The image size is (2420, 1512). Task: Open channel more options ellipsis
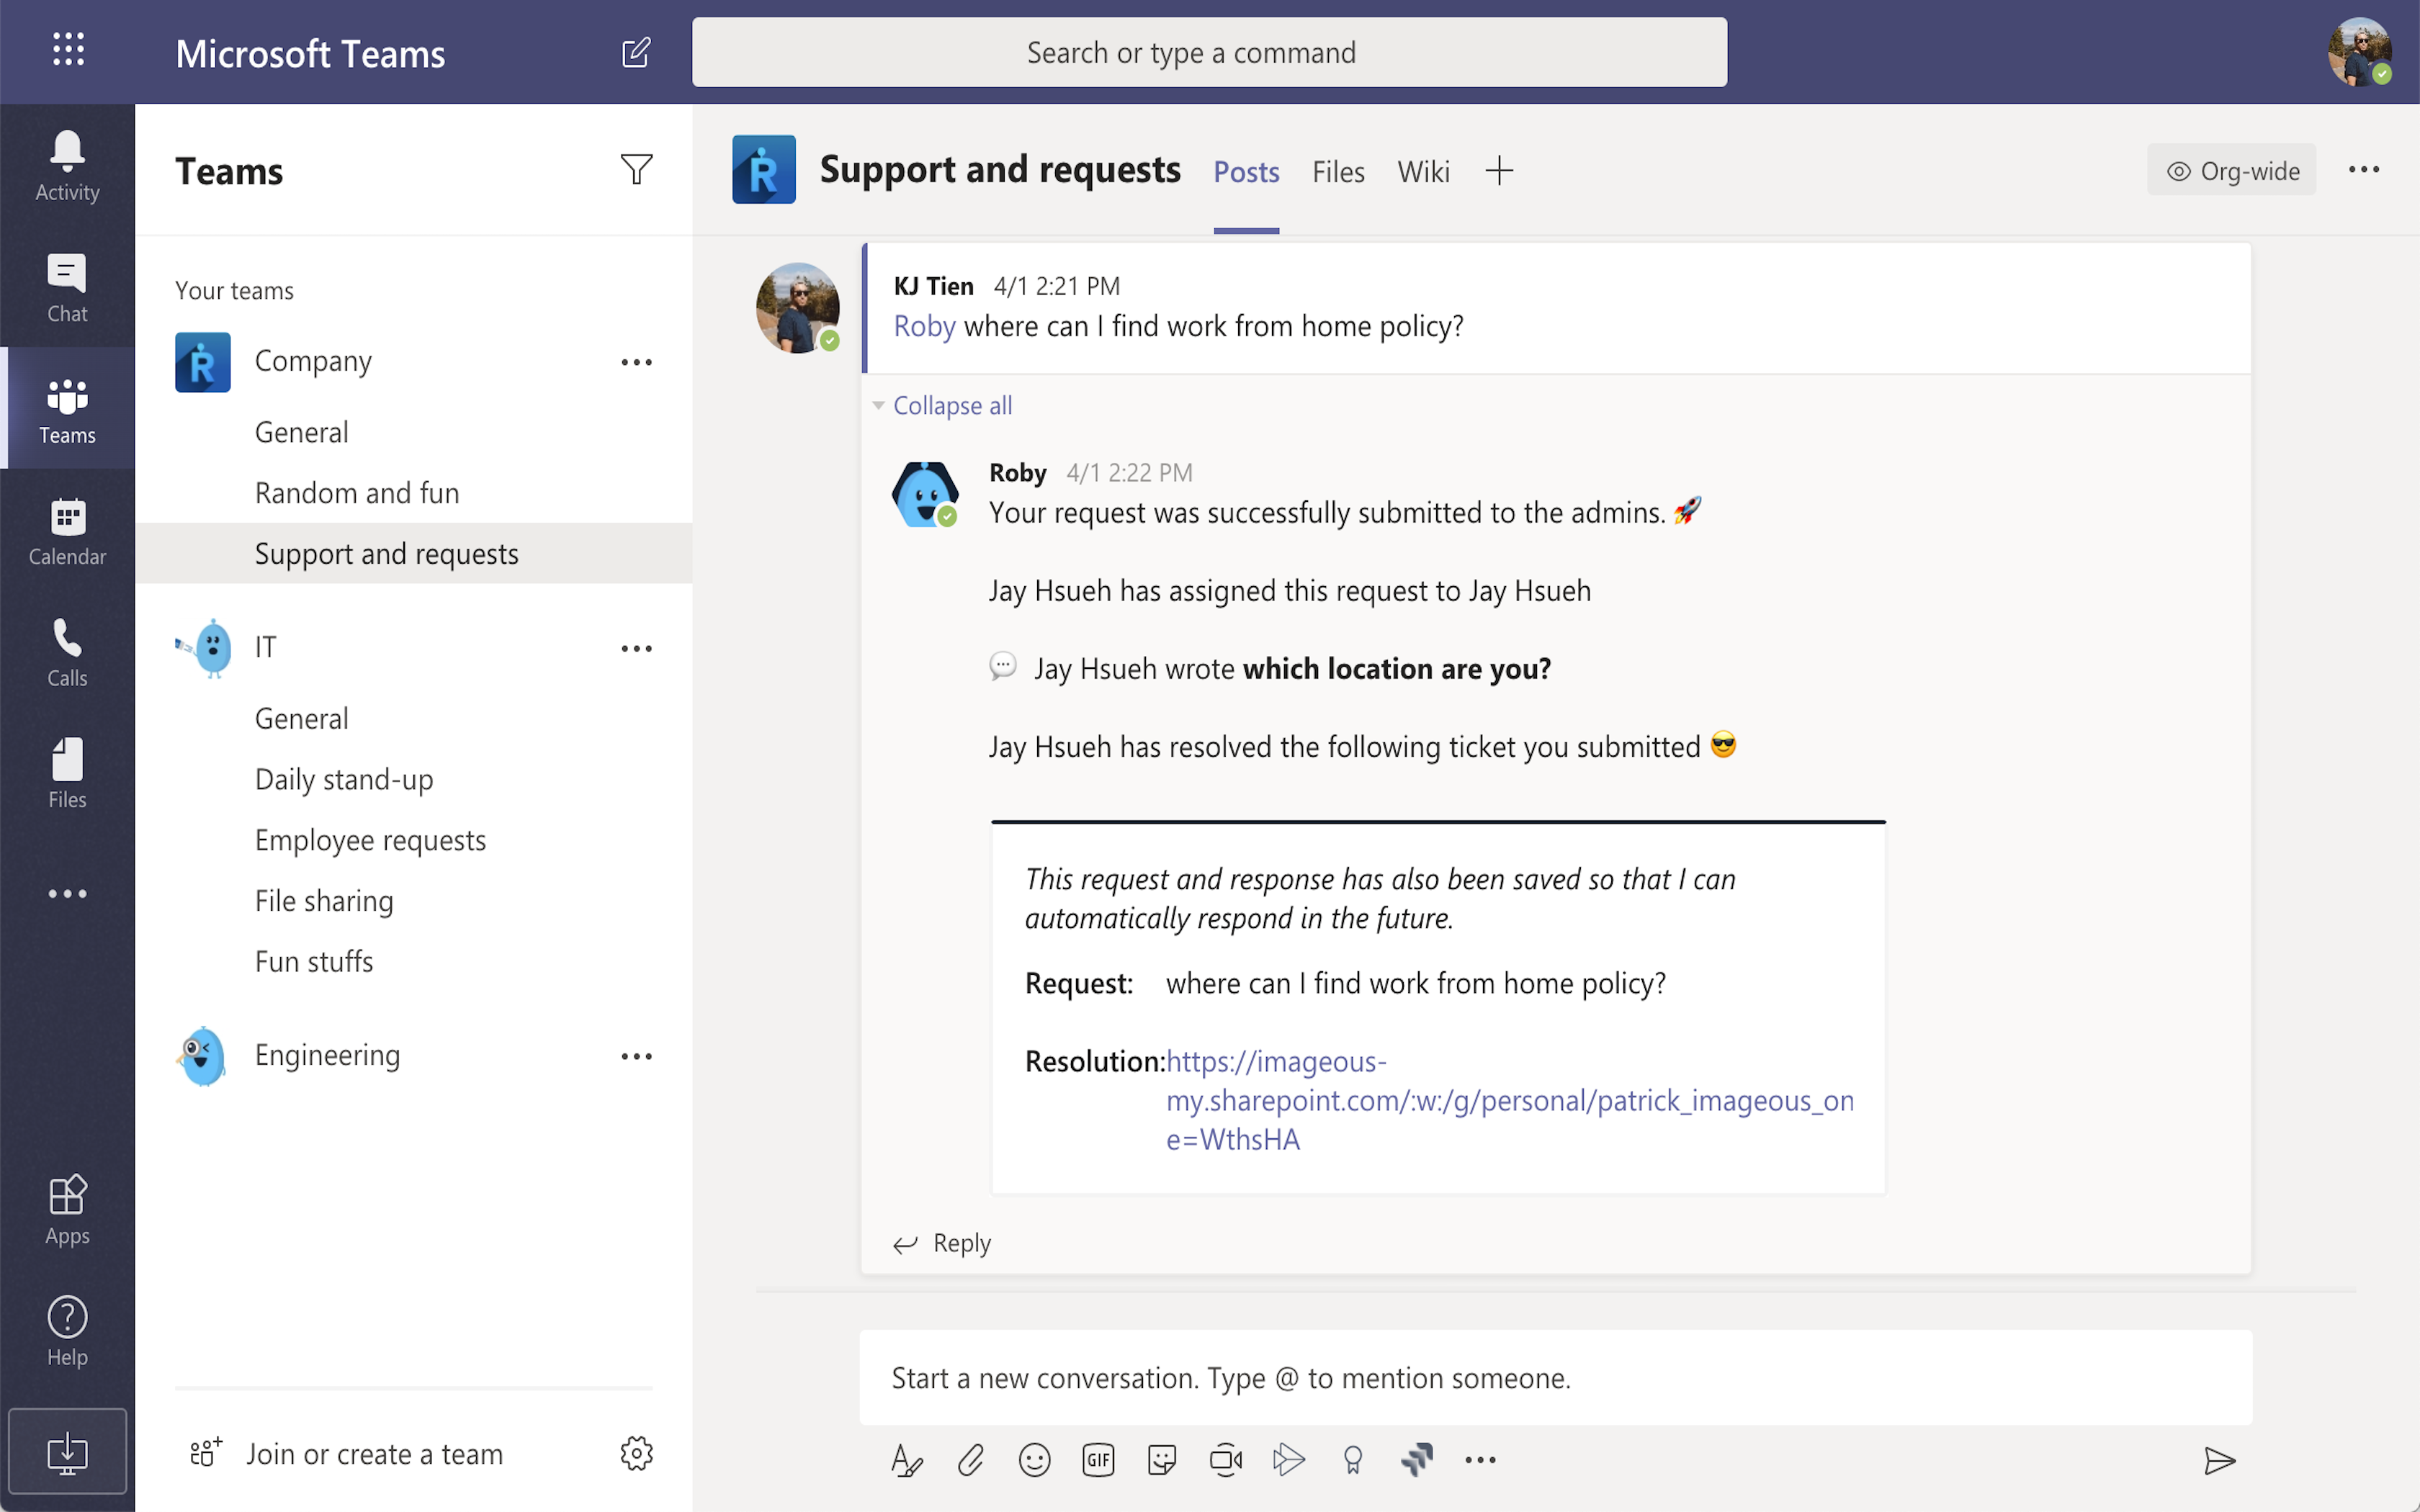(2364, 169)
